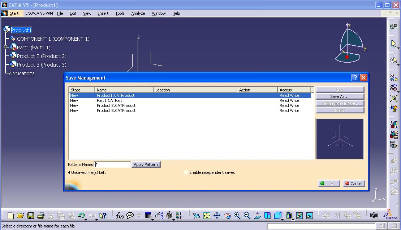This screenshot has height=230, width=401.
Task: Select Product 2 (Product 2) tree node
Action: coord(42,56)
